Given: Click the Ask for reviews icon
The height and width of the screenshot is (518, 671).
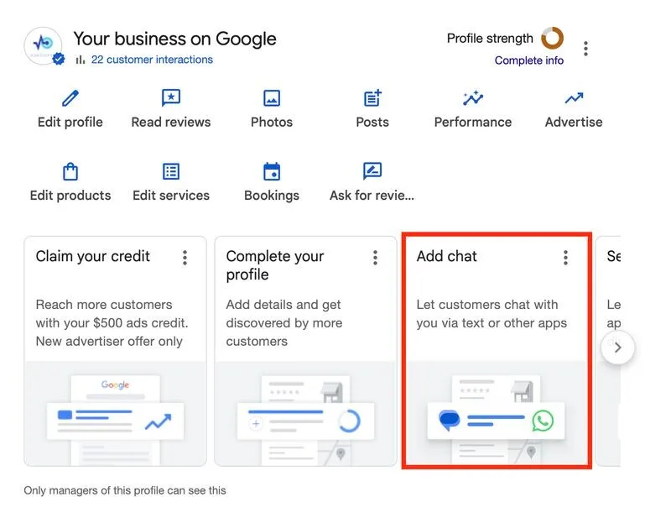Looking at the screenshot, I should tap(372, 171).
